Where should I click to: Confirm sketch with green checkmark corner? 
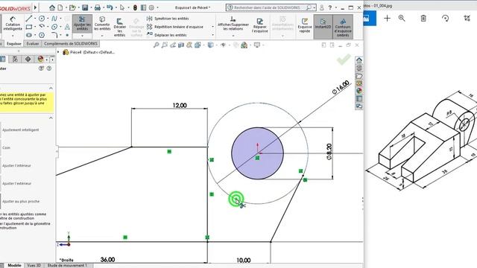coord(344,60)
